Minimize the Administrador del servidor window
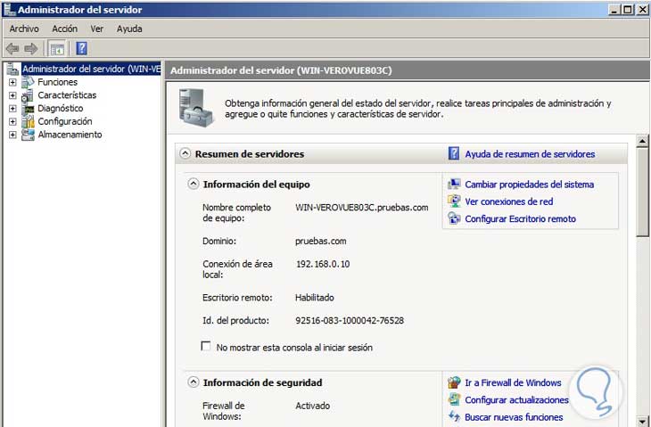Viewport: 651px width, 427px height. 614,9
